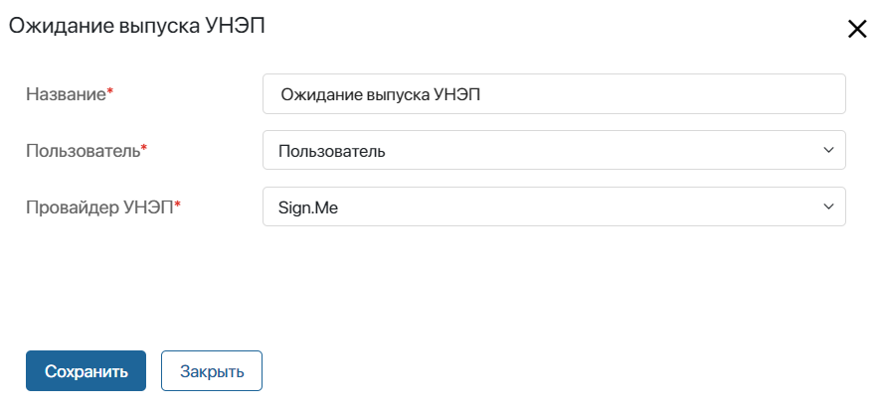The width and height of the screenshot is (882, 408).
Task: Click the dialog title Ожидание выпуска УНЭП
Action: click(136, 26)
